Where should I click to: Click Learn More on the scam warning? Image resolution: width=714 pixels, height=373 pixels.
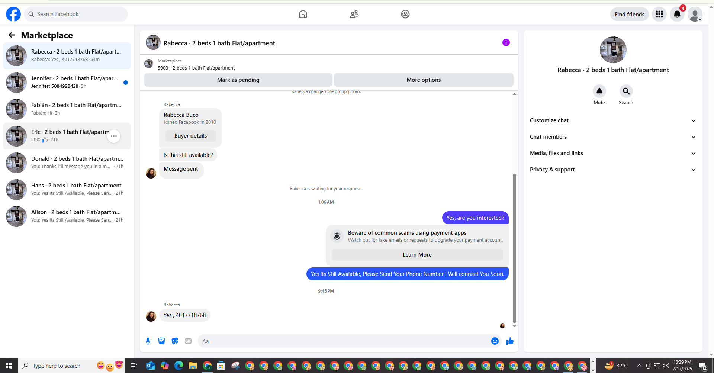pyautogui.click(x=417, y=255)
